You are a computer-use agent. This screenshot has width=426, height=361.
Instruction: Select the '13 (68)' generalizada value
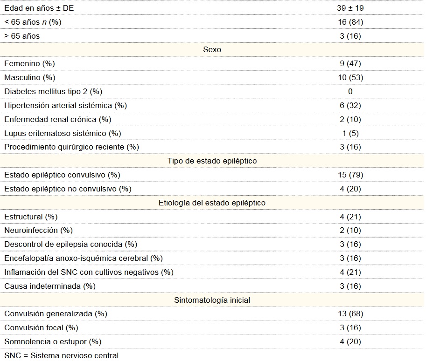coord(350,314)
